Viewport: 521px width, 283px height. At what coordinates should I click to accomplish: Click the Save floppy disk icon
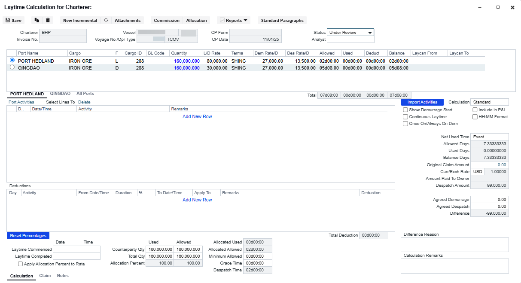point(8,20)
